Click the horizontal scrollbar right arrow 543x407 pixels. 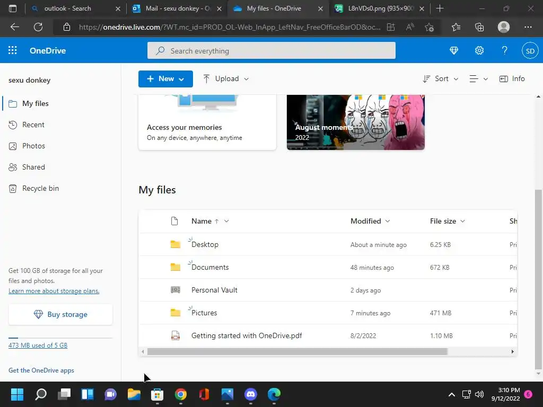pos(513,352)
